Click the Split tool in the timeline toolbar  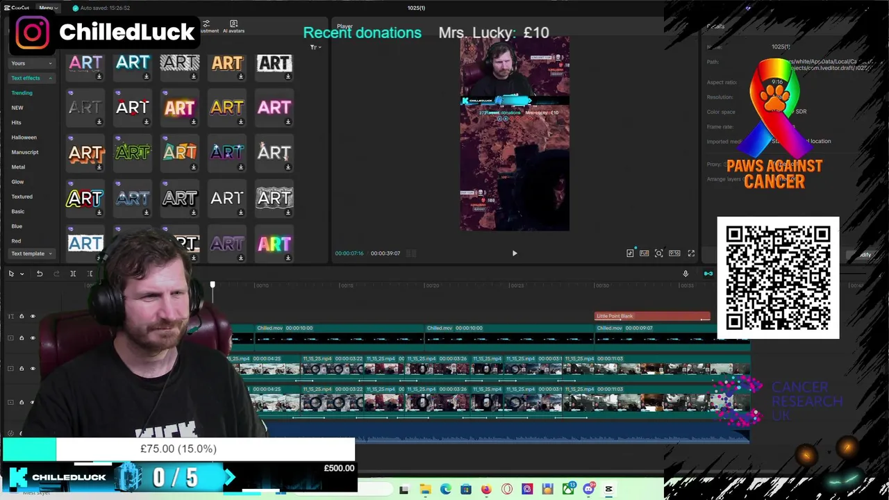pos(73,274)
